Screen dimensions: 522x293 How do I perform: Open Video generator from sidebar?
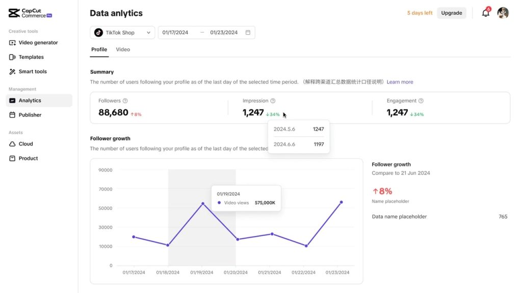click(x=38, y=43)
